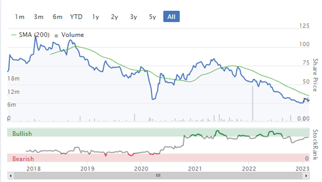Click the scrollbar right arrow
This screenshot has width=322, height=182.
tap(306, 175)
